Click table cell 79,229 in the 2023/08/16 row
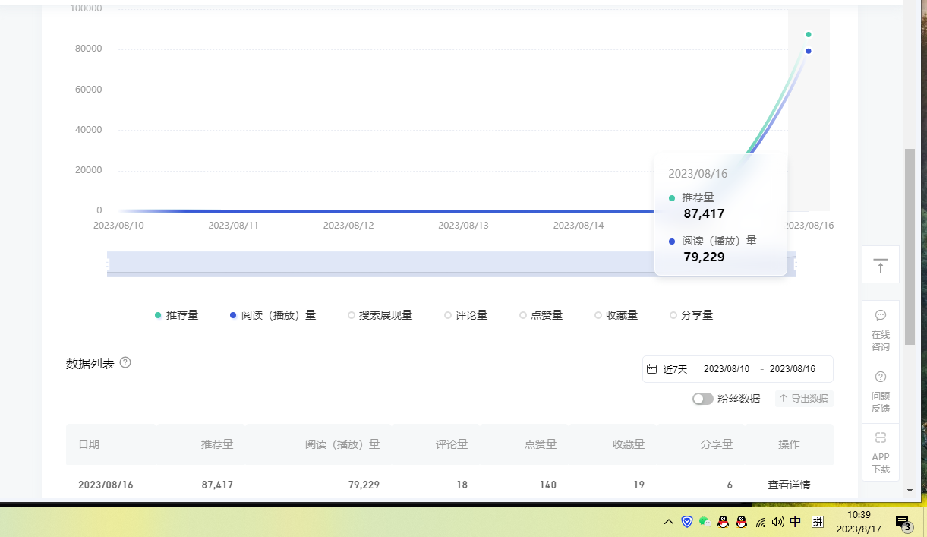 (364, 485)
